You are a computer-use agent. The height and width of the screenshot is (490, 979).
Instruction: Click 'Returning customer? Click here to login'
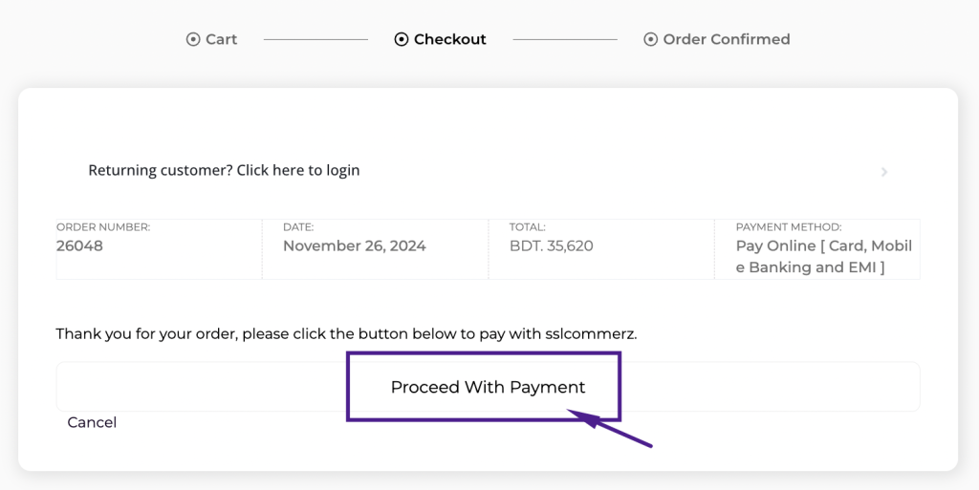pyautogui.click(x=224, y=170)
